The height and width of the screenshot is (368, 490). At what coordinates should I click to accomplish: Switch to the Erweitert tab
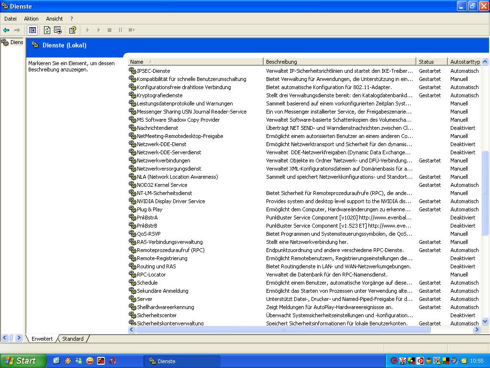[42, 339]
